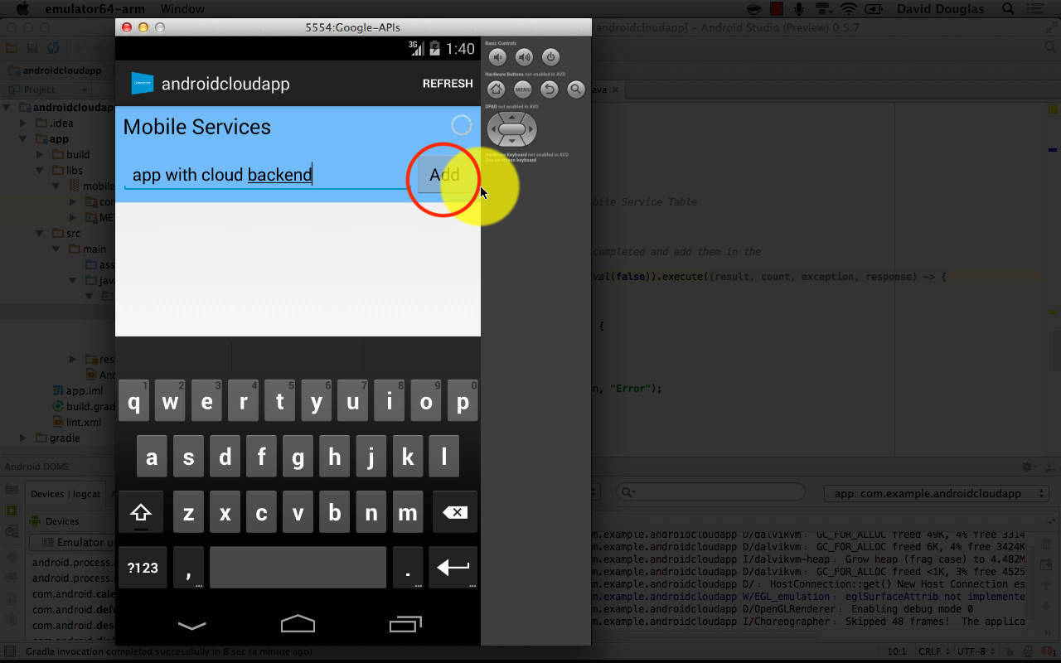Tap the Android home navigation icon
The image size is (1061, 663).
[x=298, y=623]
